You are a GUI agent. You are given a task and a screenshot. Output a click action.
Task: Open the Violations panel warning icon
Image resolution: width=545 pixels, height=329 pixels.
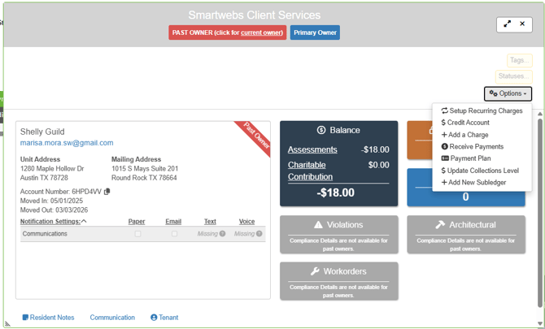(x=318, y=225)
